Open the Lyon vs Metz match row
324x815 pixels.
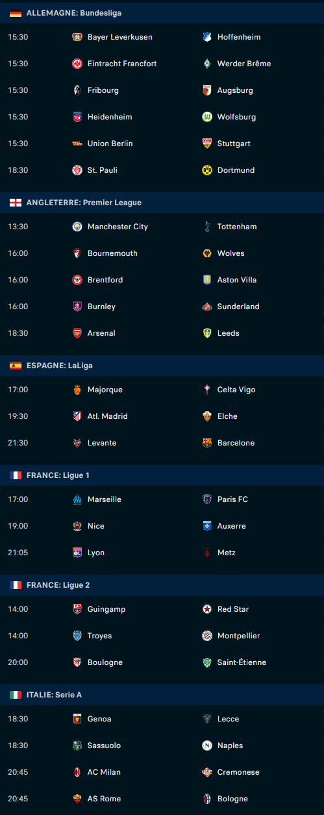162,553
